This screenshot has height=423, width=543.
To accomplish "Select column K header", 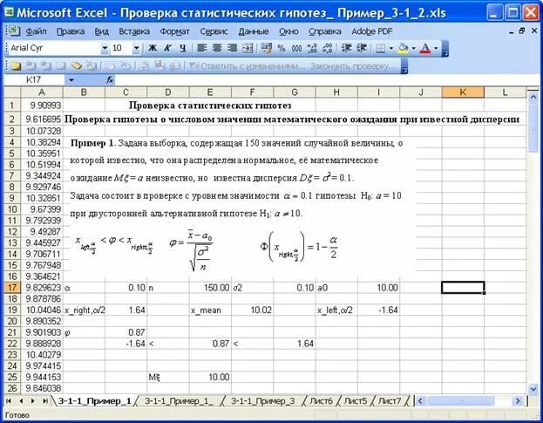I will click(463, 92).
